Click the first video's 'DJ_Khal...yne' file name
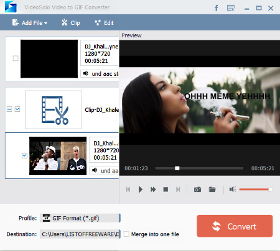Screen dimensions: 280x251 (101, 47)
